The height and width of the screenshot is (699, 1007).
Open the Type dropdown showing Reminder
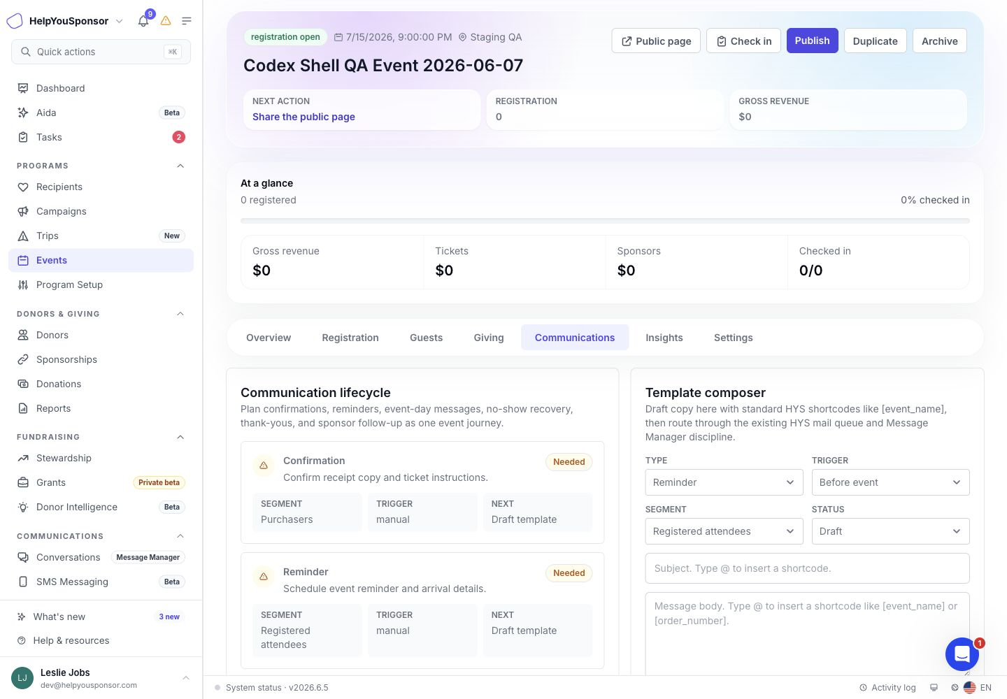(x=724, y=482)
